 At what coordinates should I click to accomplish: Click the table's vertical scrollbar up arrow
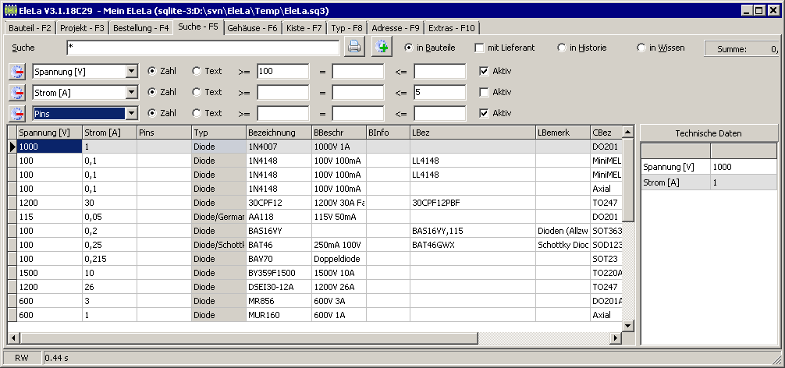tap(628, 132)
